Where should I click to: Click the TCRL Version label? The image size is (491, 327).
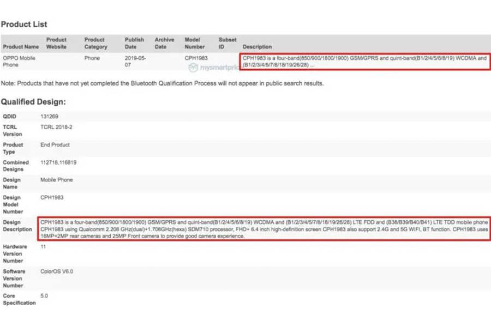click(12, 130)
